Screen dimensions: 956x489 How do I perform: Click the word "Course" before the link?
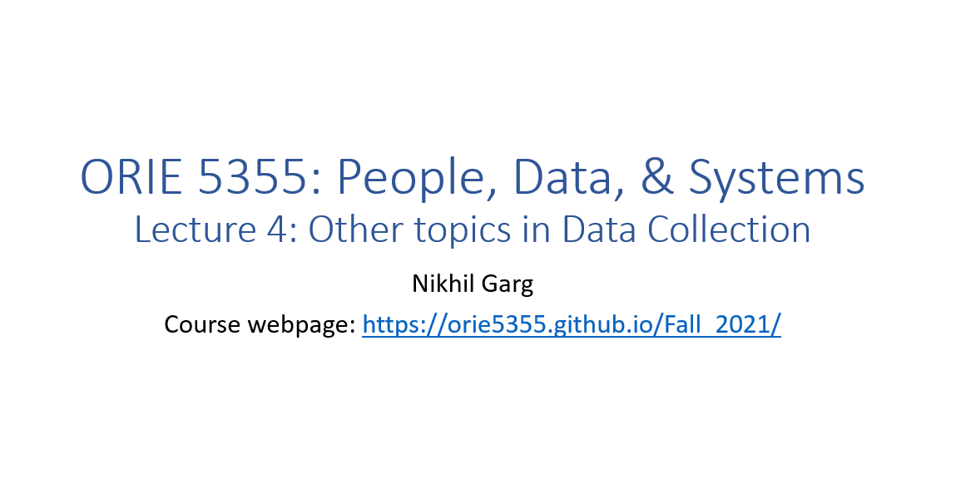point(201,324)
